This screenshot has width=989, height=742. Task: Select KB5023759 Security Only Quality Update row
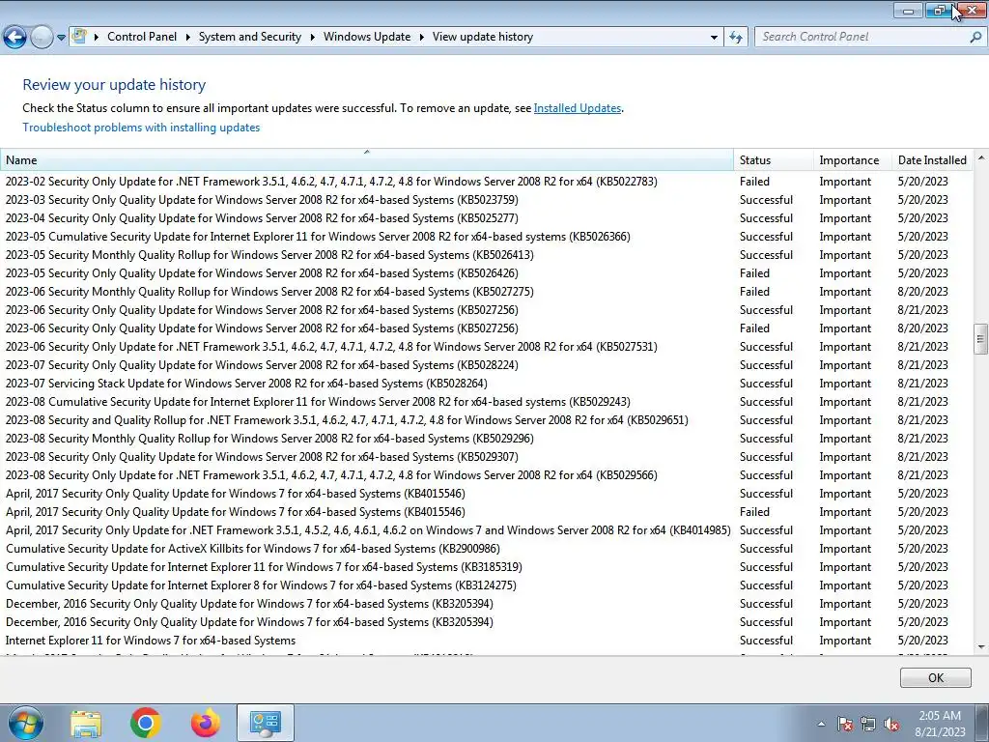486,200
